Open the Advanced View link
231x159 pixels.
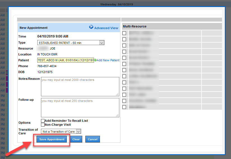106,28
